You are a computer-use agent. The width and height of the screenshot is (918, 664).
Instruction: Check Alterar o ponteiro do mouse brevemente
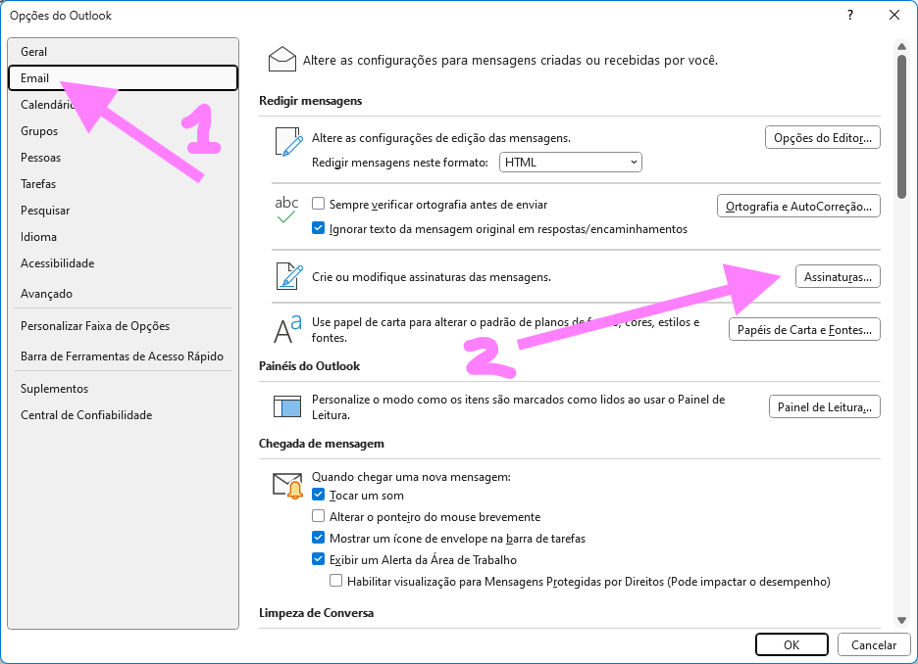[319, 517]
